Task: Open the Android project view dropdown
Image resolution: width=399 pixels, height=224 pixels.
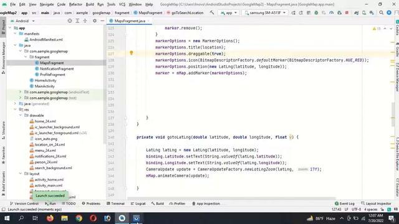Action: point(22,21)
